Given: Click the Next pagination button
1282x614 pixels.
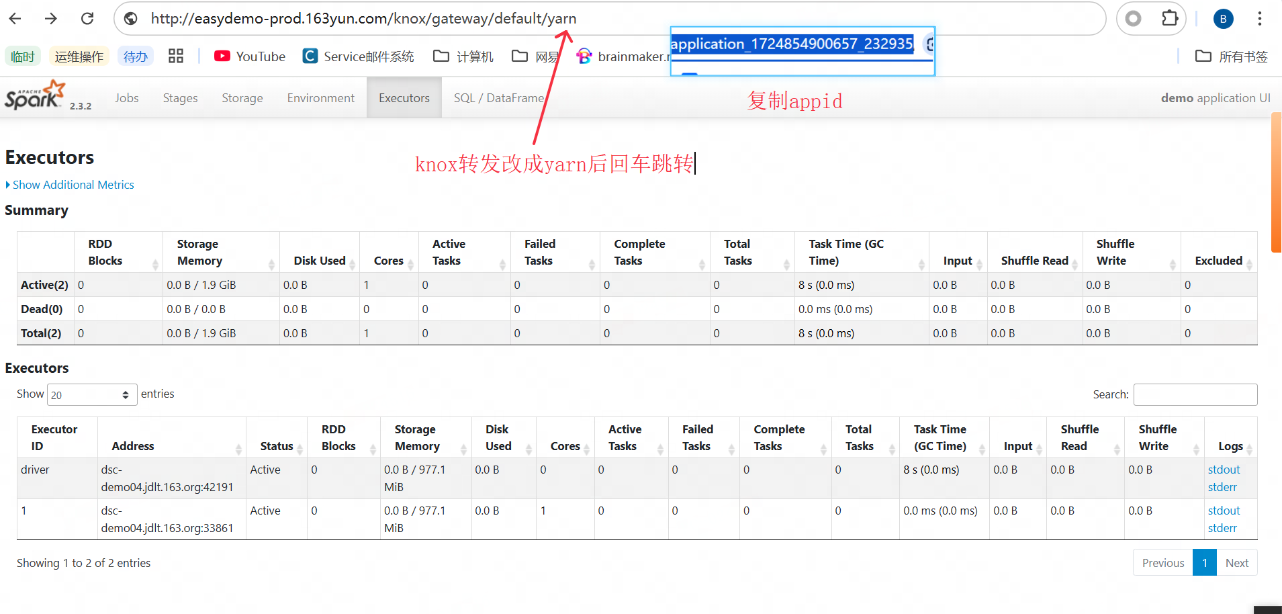Looking at the screenshot, I should tap(1238, 562).
